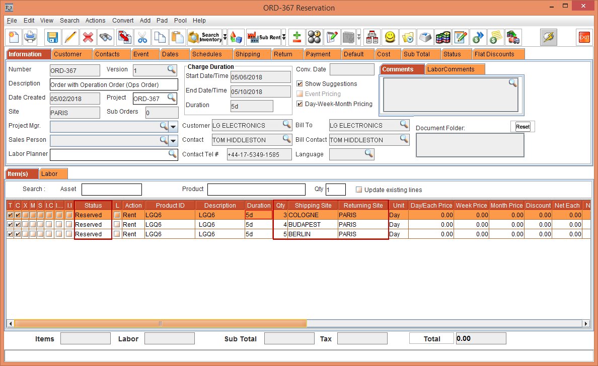Click the Product search input field
598x366 pixels.
pyautogui.click(x=256, y=190)
